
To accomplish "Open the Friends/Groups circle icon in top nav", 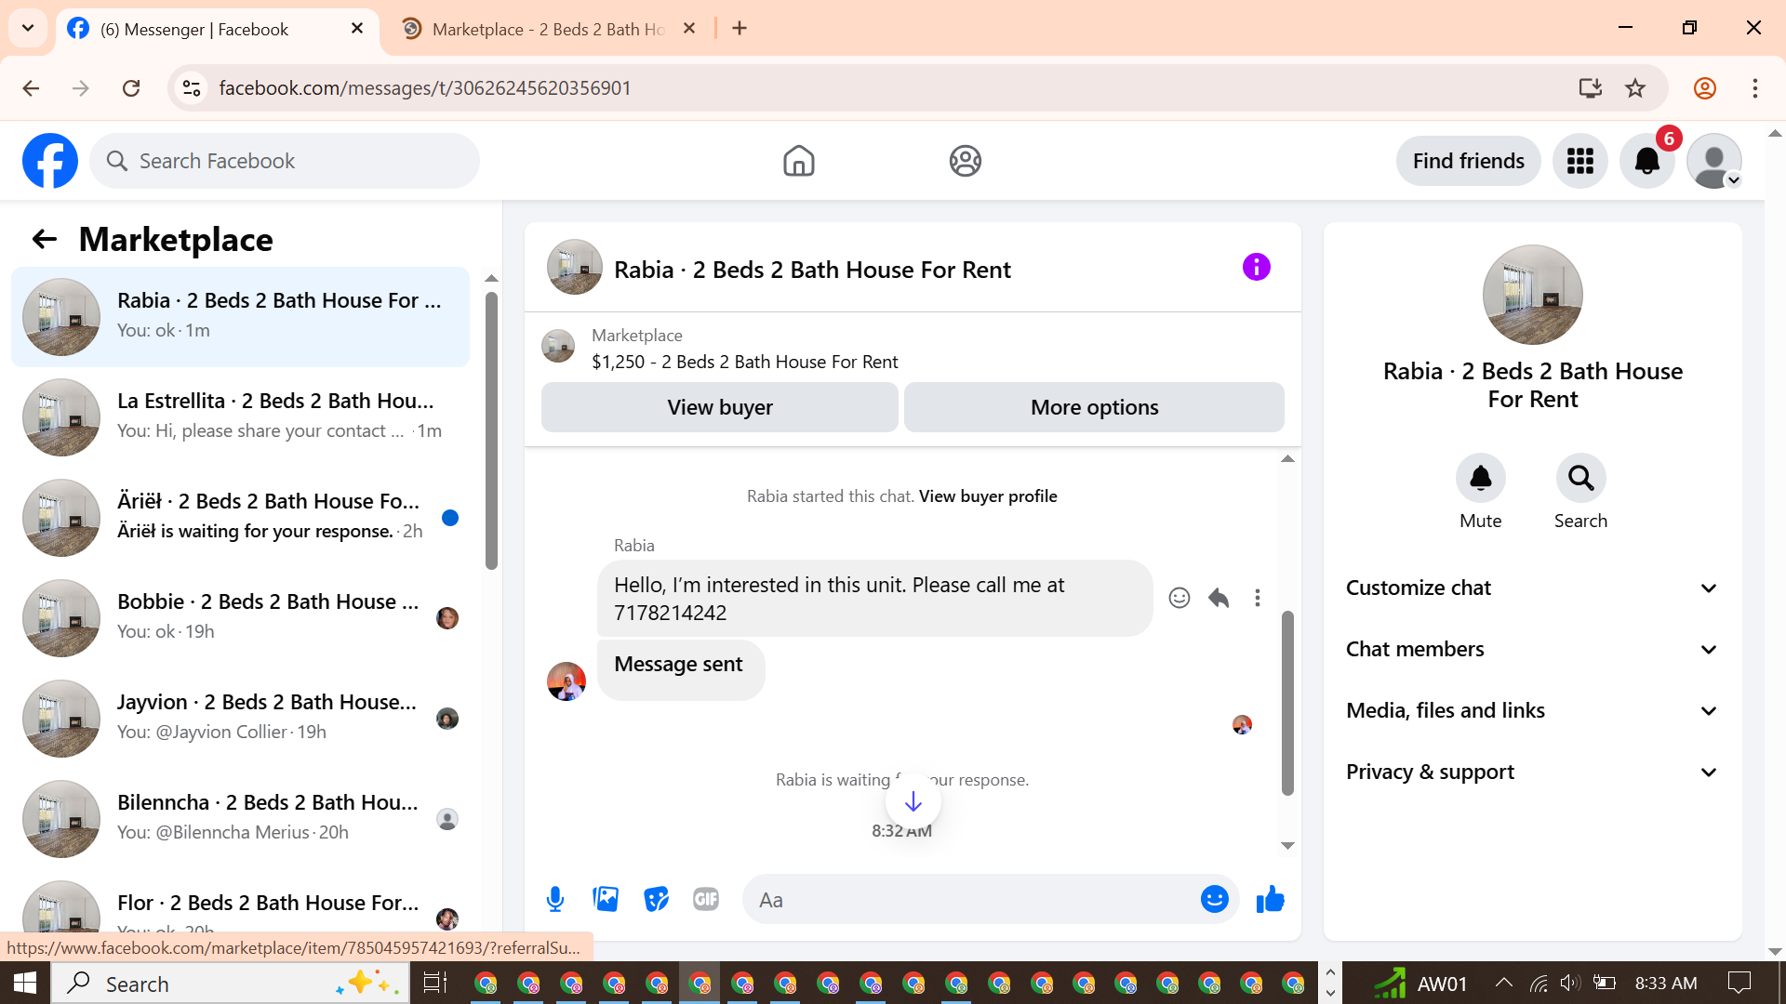I will click(966, 161).
